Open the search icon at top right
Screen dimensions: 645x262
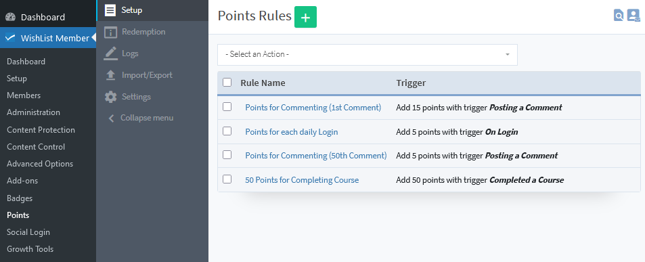pyautogui.click(x=619, y=16)
